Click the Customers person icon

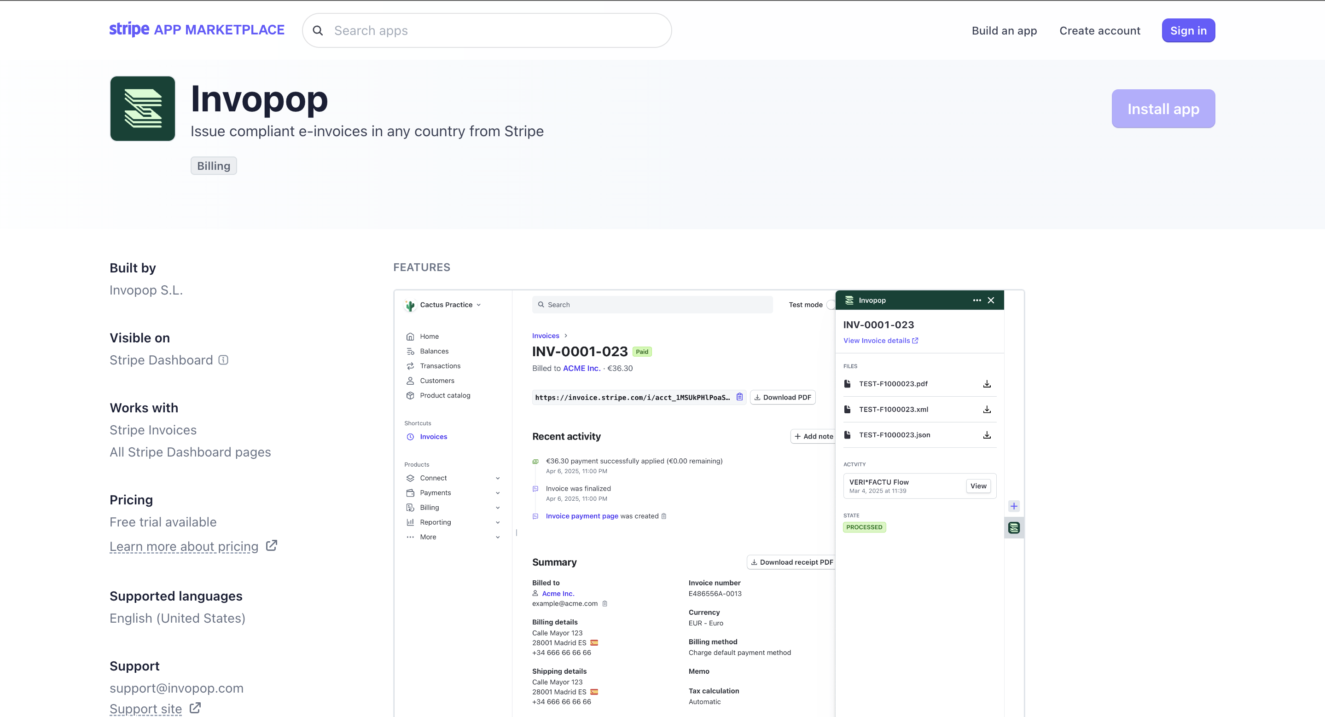tap(410, 381)
